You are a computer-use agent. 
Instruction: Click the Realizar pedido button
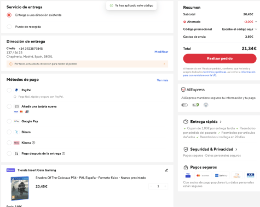click(x=219, y=58)
